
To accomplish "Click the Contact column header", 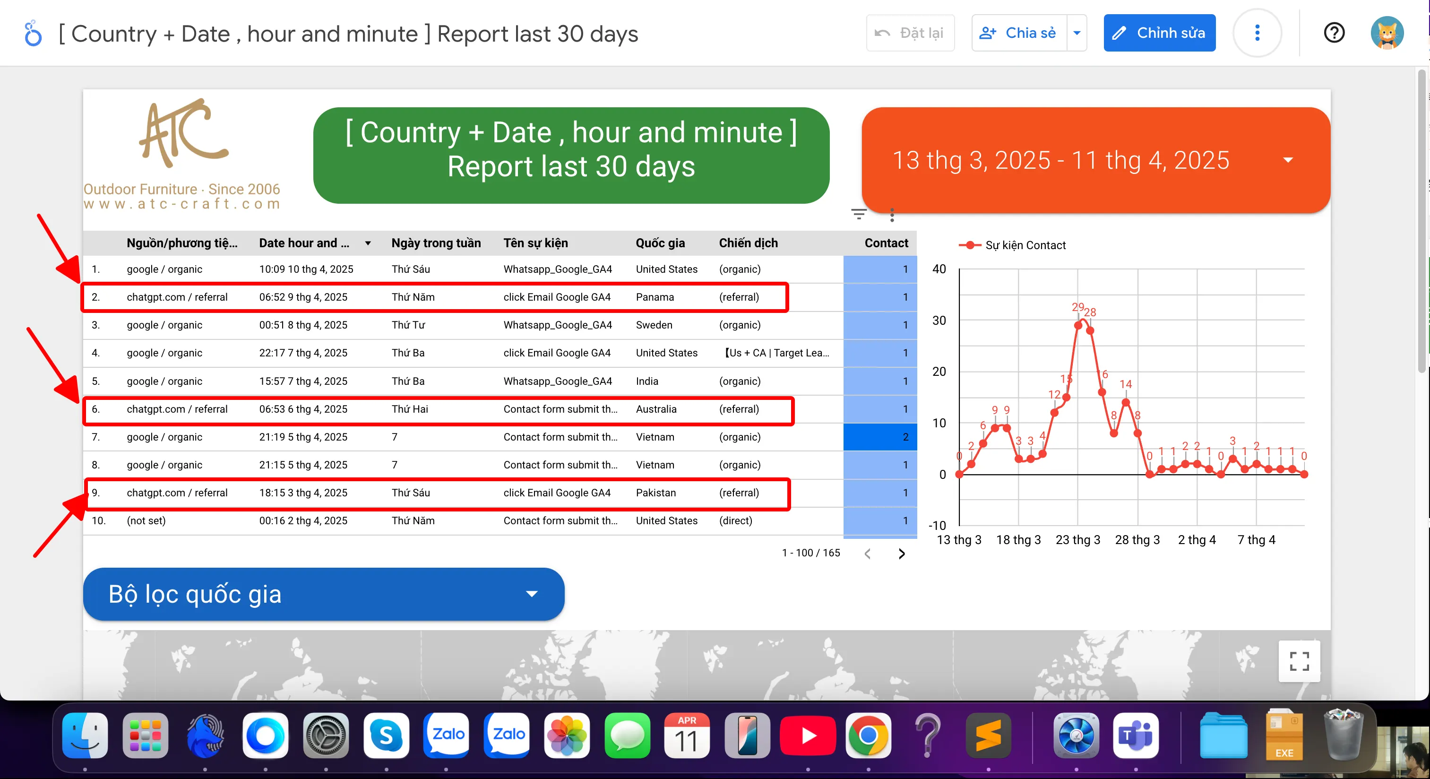I will (886, 242).
